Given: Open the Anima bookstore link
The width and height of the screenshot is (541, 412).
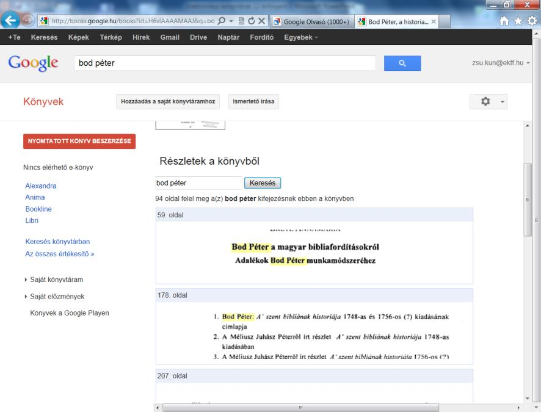Looking at the screenshot, I should (35, 197).
